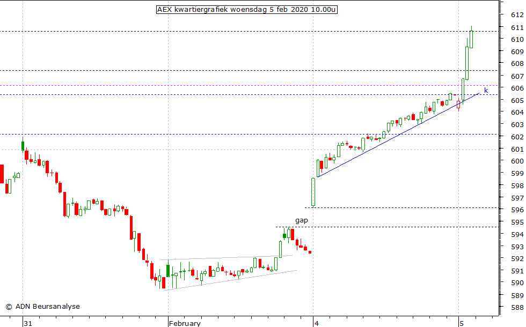Click the 593 price axis label
526x327 pixels.
(517, 247)
